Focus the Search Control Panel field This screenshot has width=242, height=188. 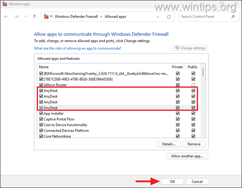point(209,17)
